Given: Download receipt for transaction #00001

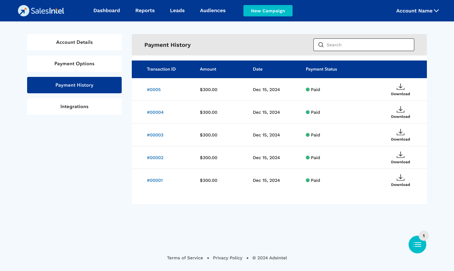Looking at the screenshot, I should coord(400,180).
